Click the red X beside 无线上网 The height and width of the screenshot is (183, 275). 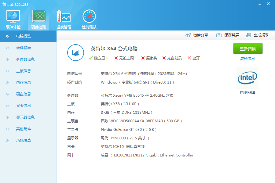[116, 58]
